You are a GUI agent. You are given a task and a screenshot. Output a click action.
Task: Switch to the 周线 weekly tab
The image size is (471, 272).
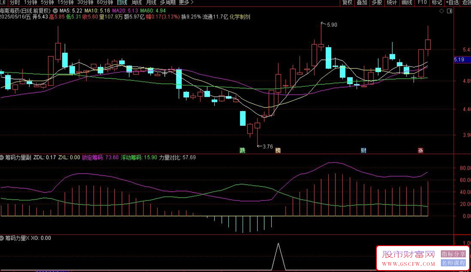pyautogui.click(x=137, y=2)
